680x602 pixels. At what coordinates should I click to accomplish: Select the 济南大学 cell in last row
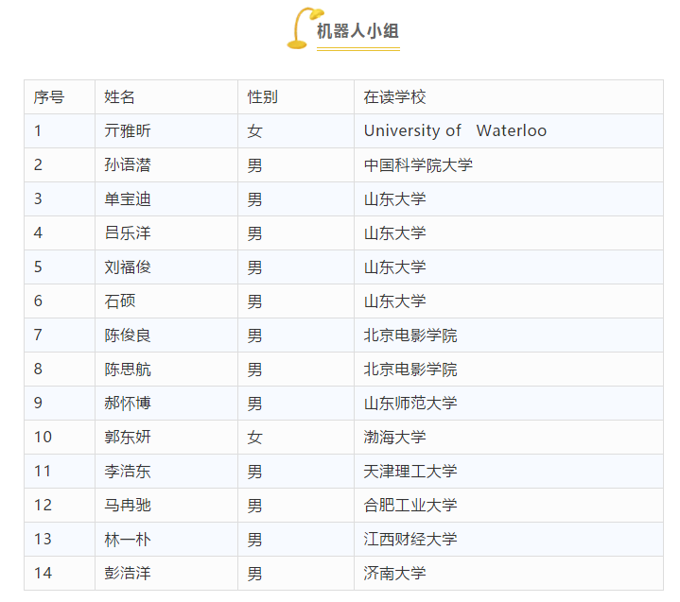point(395,574)
